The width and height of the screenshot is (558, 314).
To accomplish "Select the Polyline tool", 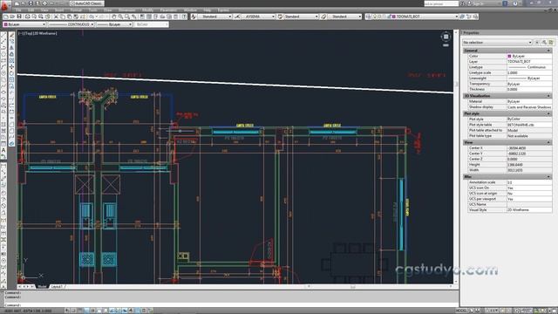I will point(3,48).
